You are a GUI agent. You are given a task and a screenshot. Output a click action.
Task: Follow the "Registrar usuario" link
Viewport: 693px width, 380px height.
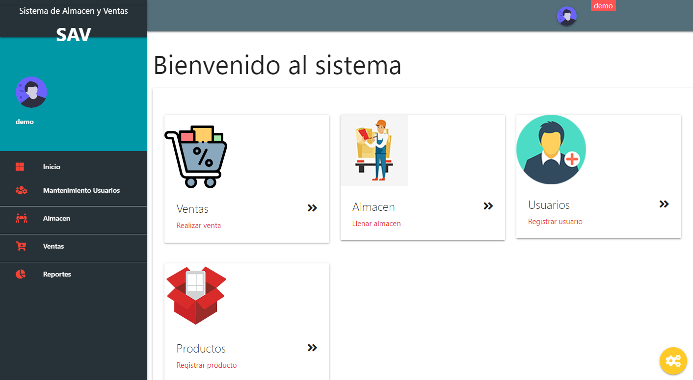pyautogui.click(x=555, y=222)
